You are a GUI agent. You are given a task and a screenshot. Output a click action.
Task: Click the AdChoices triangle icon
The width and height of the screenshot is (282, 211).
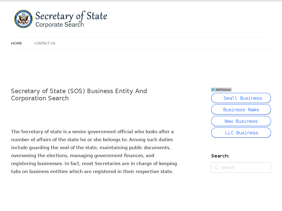click(213, 90)
